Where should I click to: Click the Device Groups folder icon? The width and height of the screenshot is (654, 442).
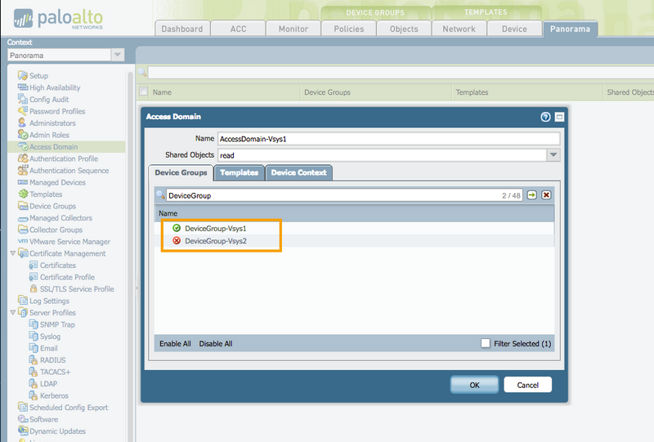coord(23,206)
